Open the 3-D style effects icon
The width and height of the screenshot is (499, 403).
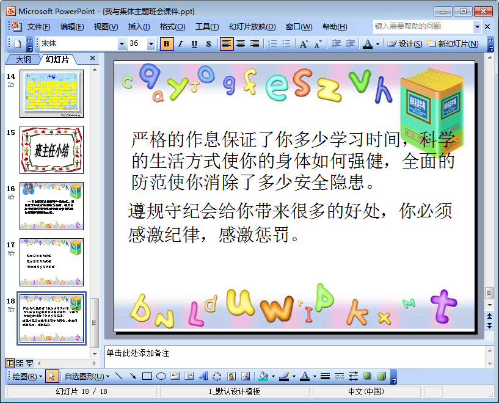coord(381,376)
